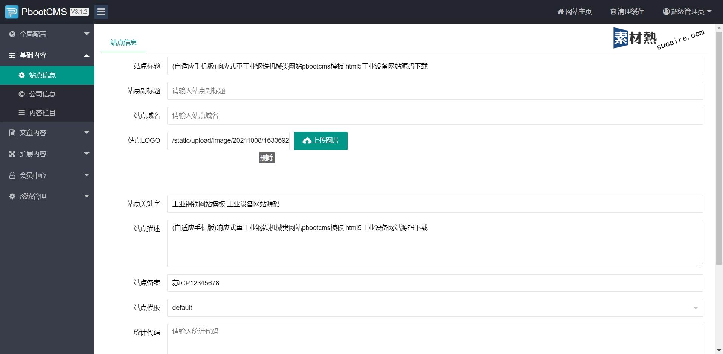Open 公司信息 copyright icon item

[x=22, y=94]
